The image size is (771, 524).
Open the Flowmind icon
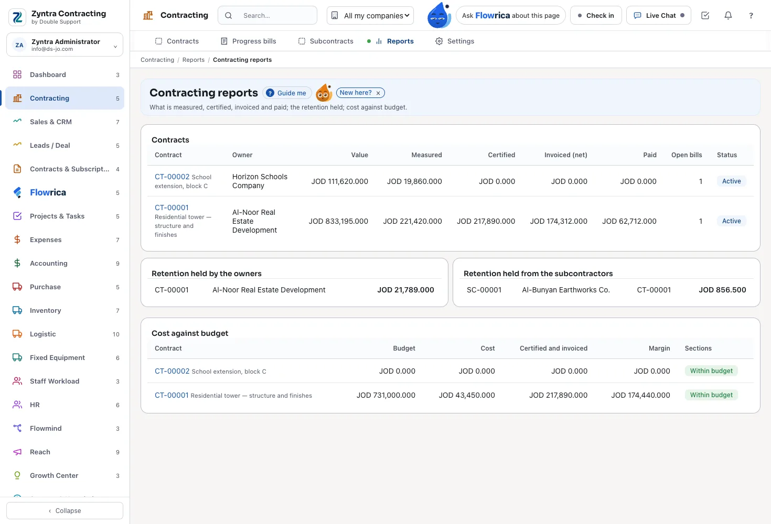tap(17, 428)
